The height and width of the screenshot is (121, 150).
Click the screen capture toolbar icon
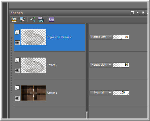coord(22,19)
